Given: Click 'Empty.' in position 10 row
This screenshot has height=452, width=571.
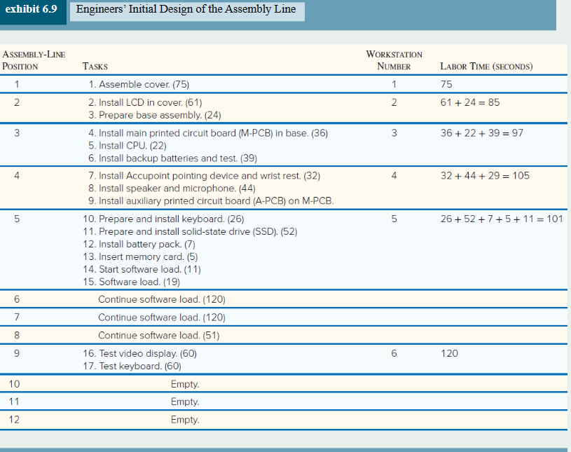Looking at the screenshot, I should [185, 384].
